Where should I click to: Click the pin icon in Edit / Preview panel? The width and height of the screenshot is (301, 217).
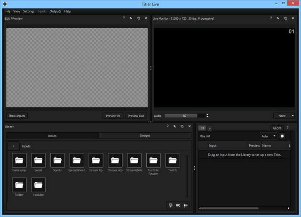click(131, 18)
